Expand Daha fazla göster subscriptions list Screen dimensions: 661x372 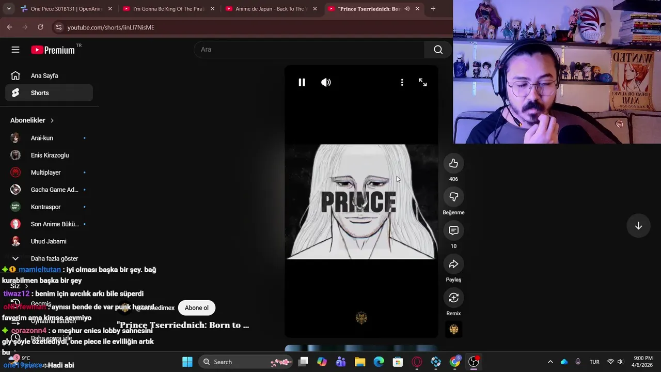49,258
